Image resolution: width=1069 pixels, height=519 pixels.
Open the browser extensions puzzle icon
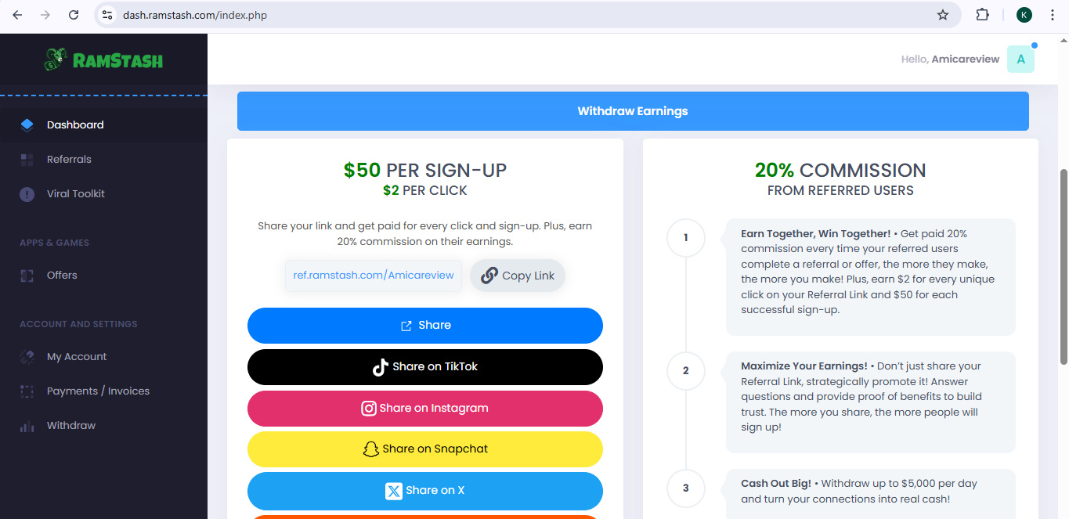pos(982,15)
